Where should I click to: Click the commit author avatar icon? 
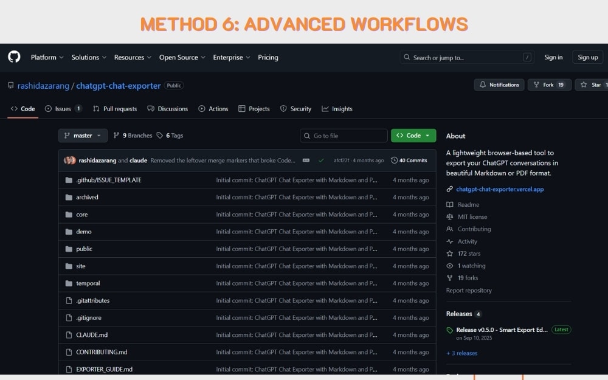point(70,160)
